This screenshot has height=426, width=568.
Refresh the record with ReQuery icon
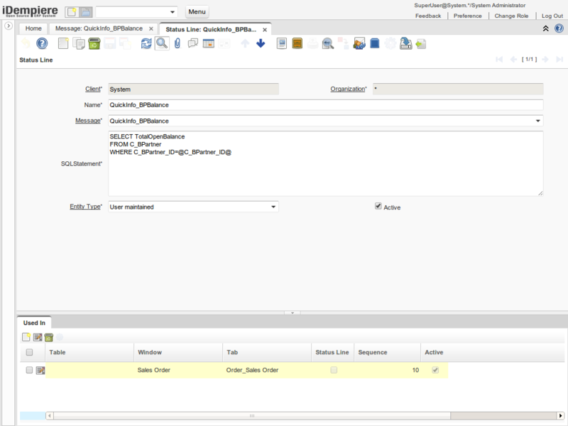(x=146, y=44)
